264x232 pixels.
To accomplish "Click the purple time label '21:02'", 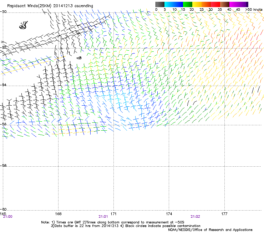I will pyautogui.click(x=195, y=217).
